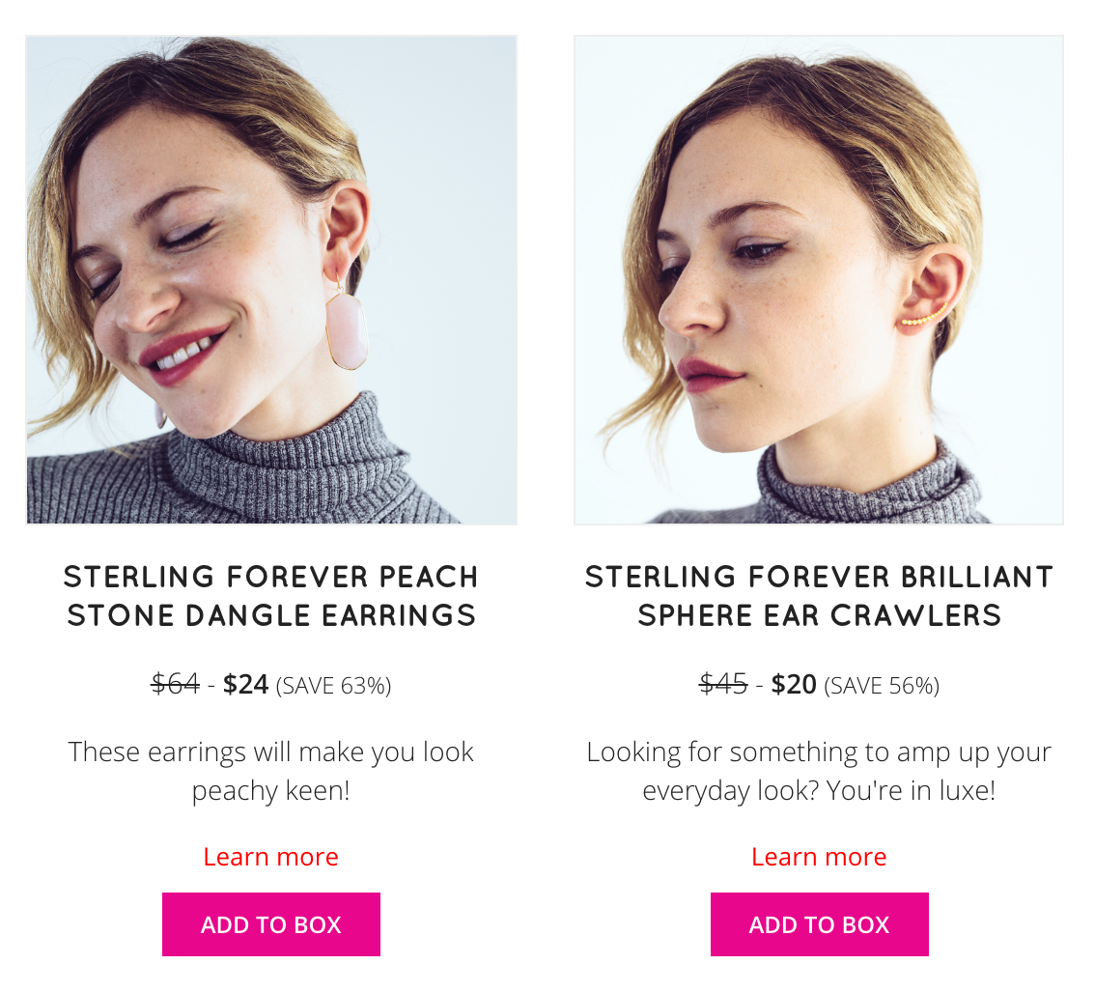Click the gold ear crawler on model's ear
1095x993 pixels.
[x=923, y=317]
